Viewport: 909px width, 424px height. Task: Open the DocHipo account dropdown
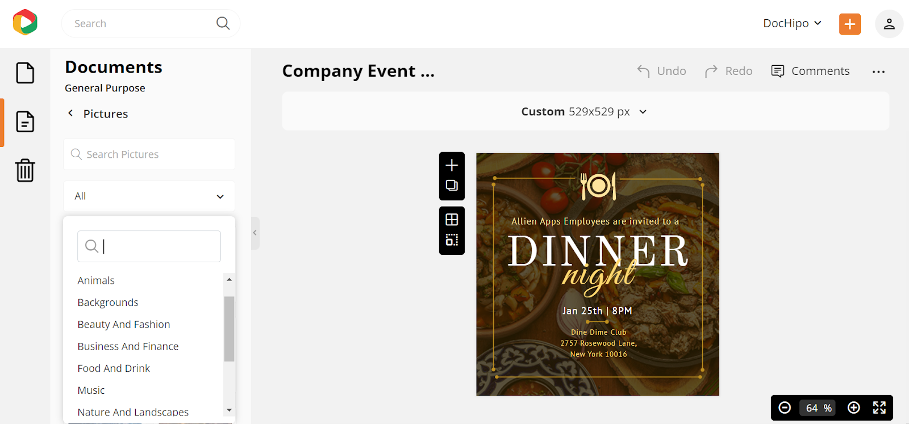tap(792, 23)
